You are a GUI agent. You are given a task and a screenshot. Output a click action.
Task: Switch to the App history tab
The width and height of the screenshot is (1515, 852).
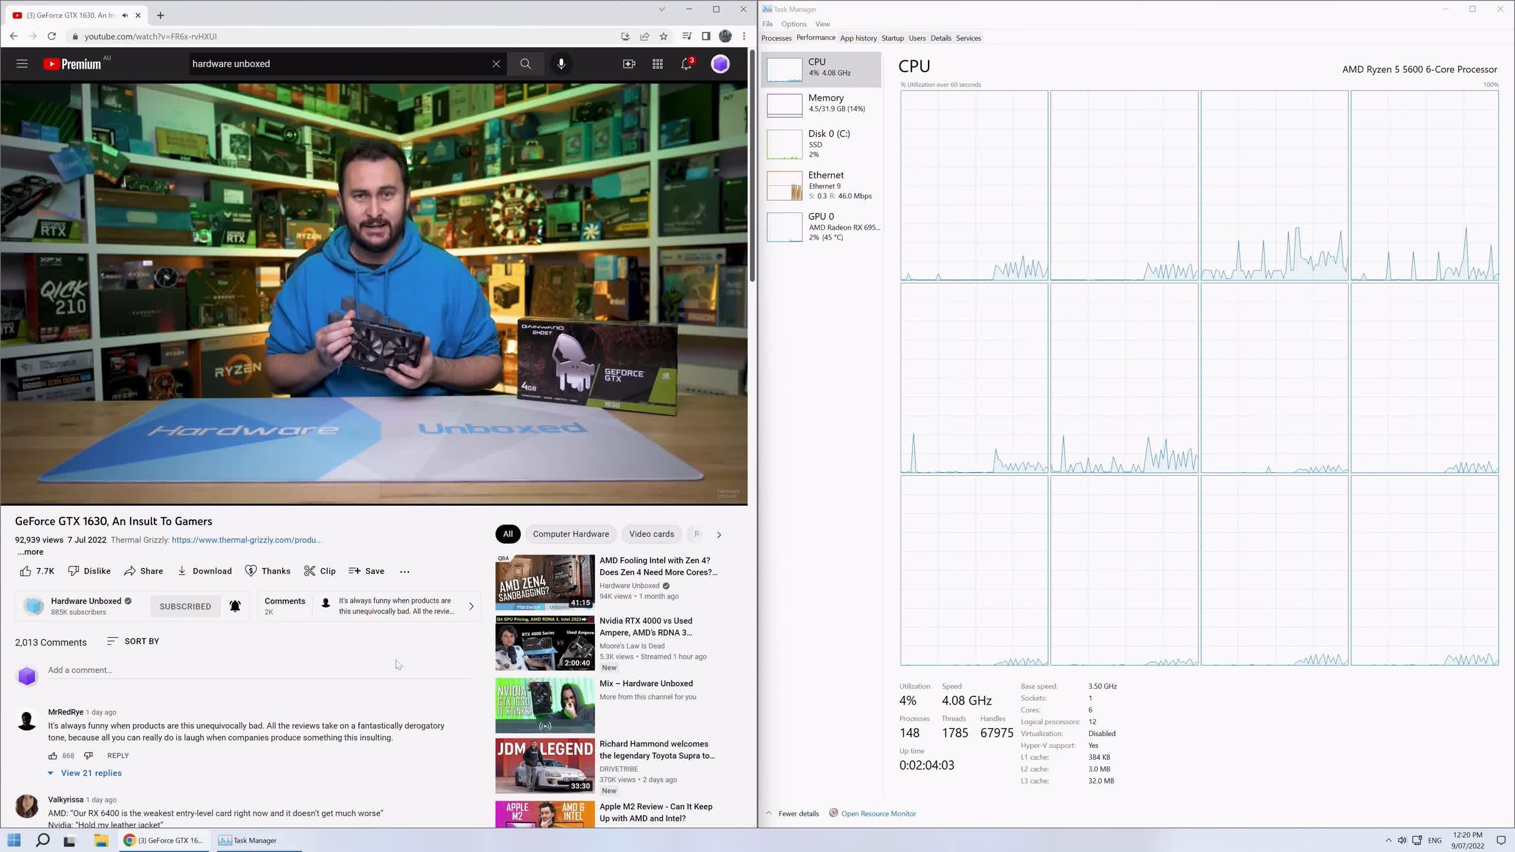pos(858,38)
